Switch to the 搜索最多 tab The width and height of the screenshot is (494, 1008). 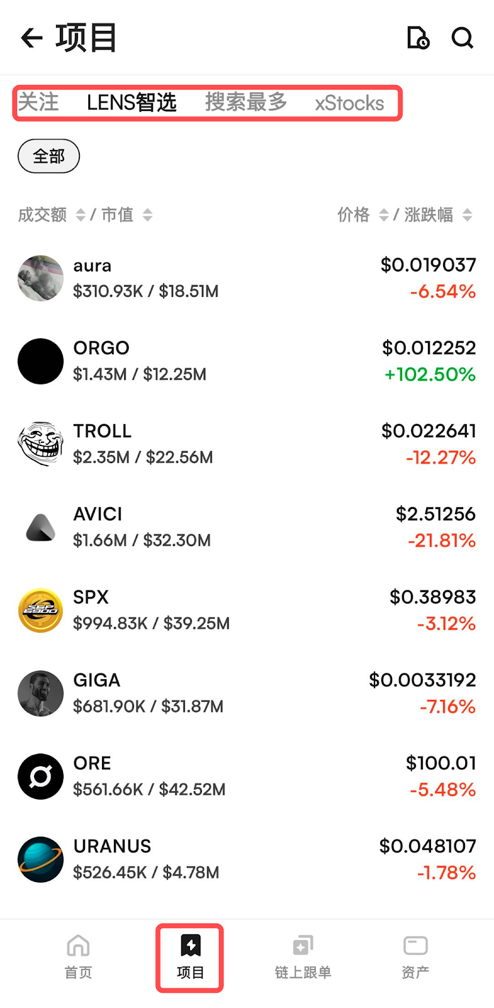246,103
